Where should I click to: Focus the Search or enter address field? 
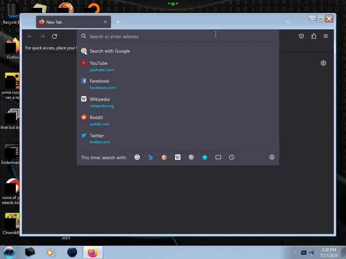[178, 36]
